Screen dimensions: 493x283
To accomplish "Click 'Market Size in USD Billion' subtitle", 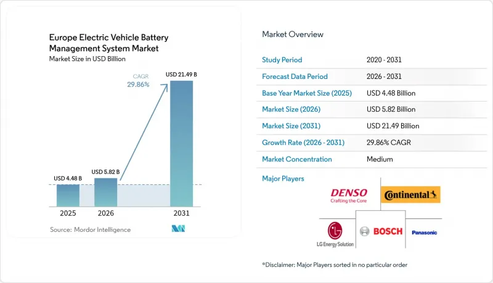I will (87, 59).
